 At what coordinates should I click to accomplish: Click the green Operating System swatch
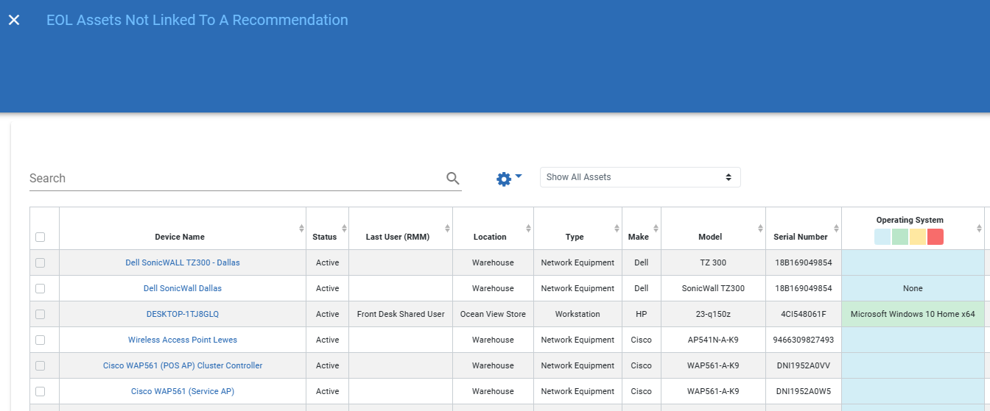(900, 237)
